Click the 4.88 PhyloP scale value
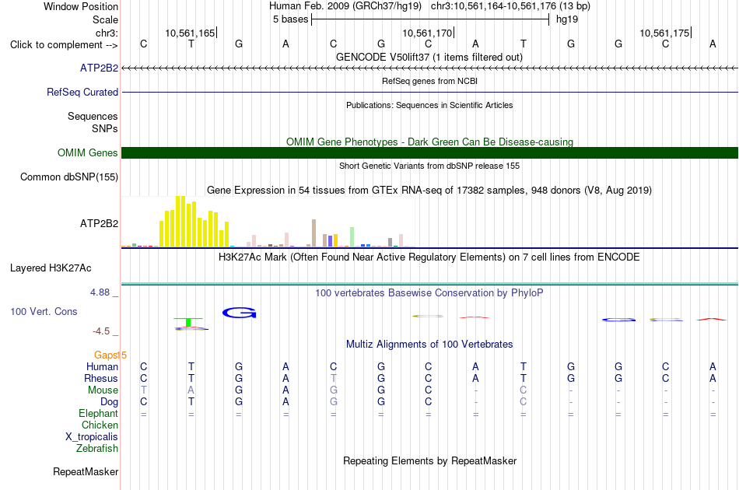 click(x=100, y=292)
